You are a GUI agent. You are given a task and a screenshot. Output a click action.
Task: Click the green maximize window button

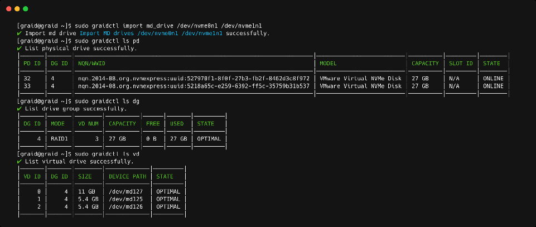click(x=25, y=9)
